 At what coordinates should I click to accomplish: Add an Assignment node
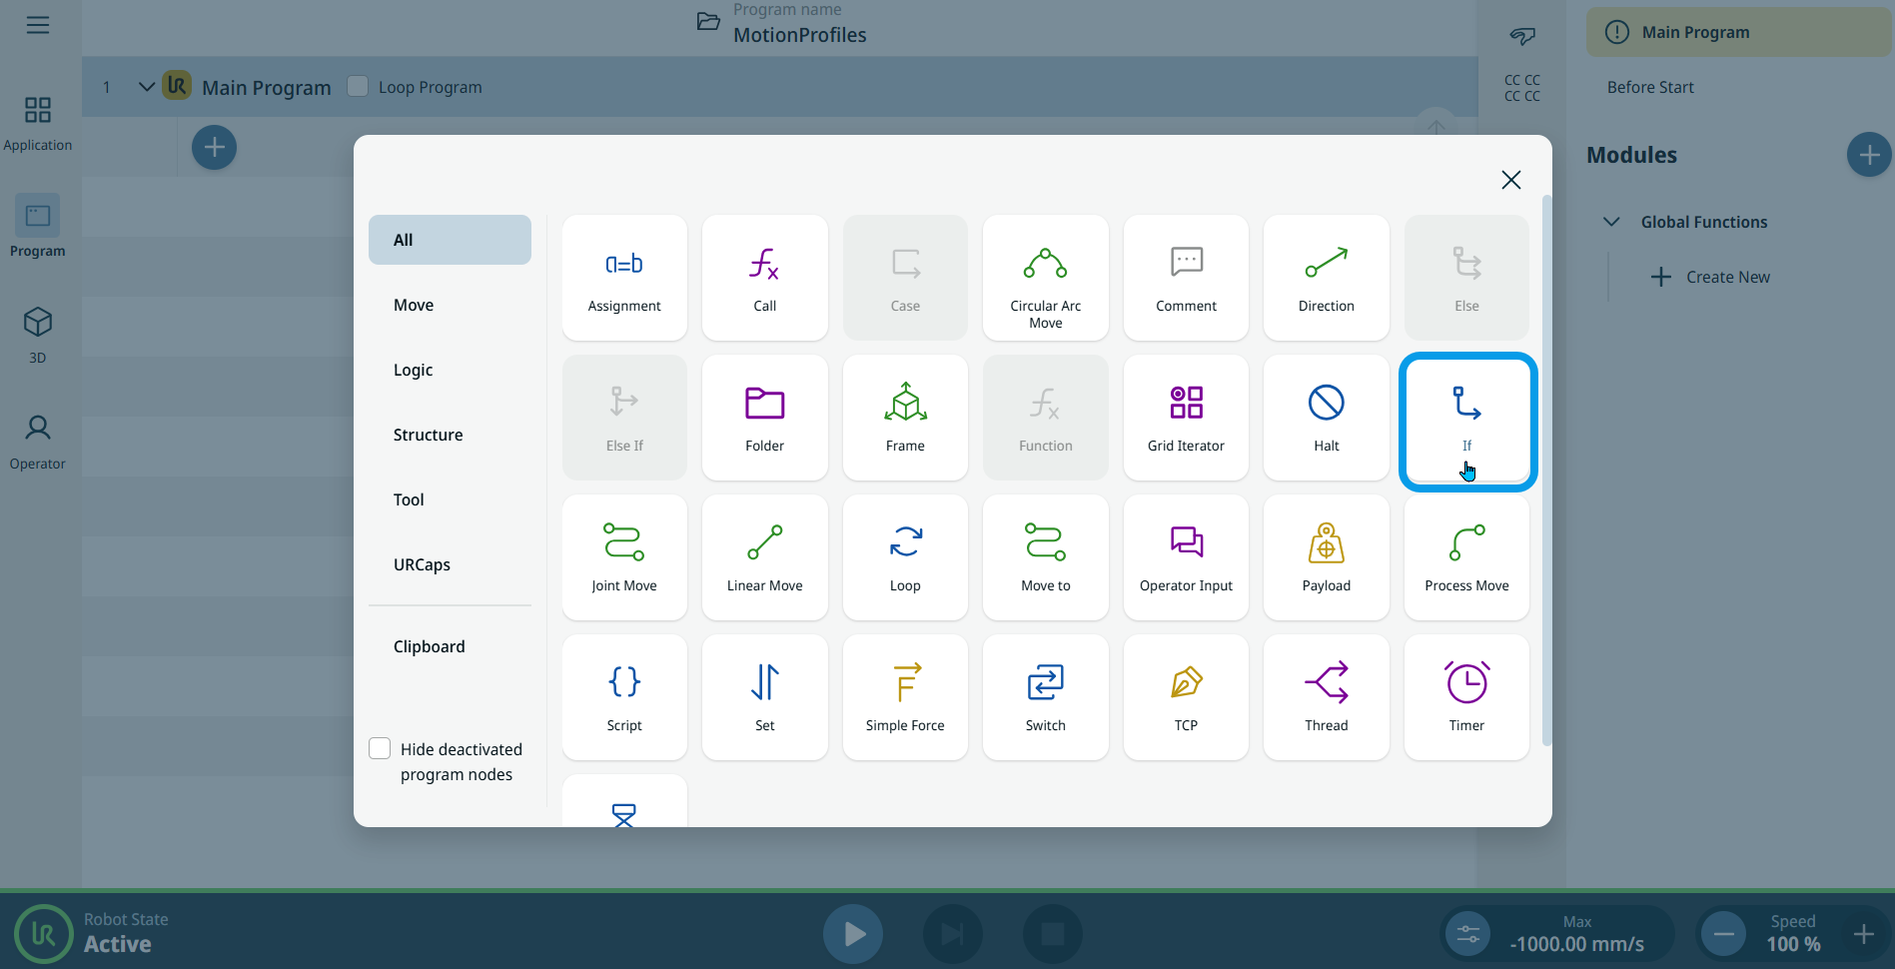point(624,278)
